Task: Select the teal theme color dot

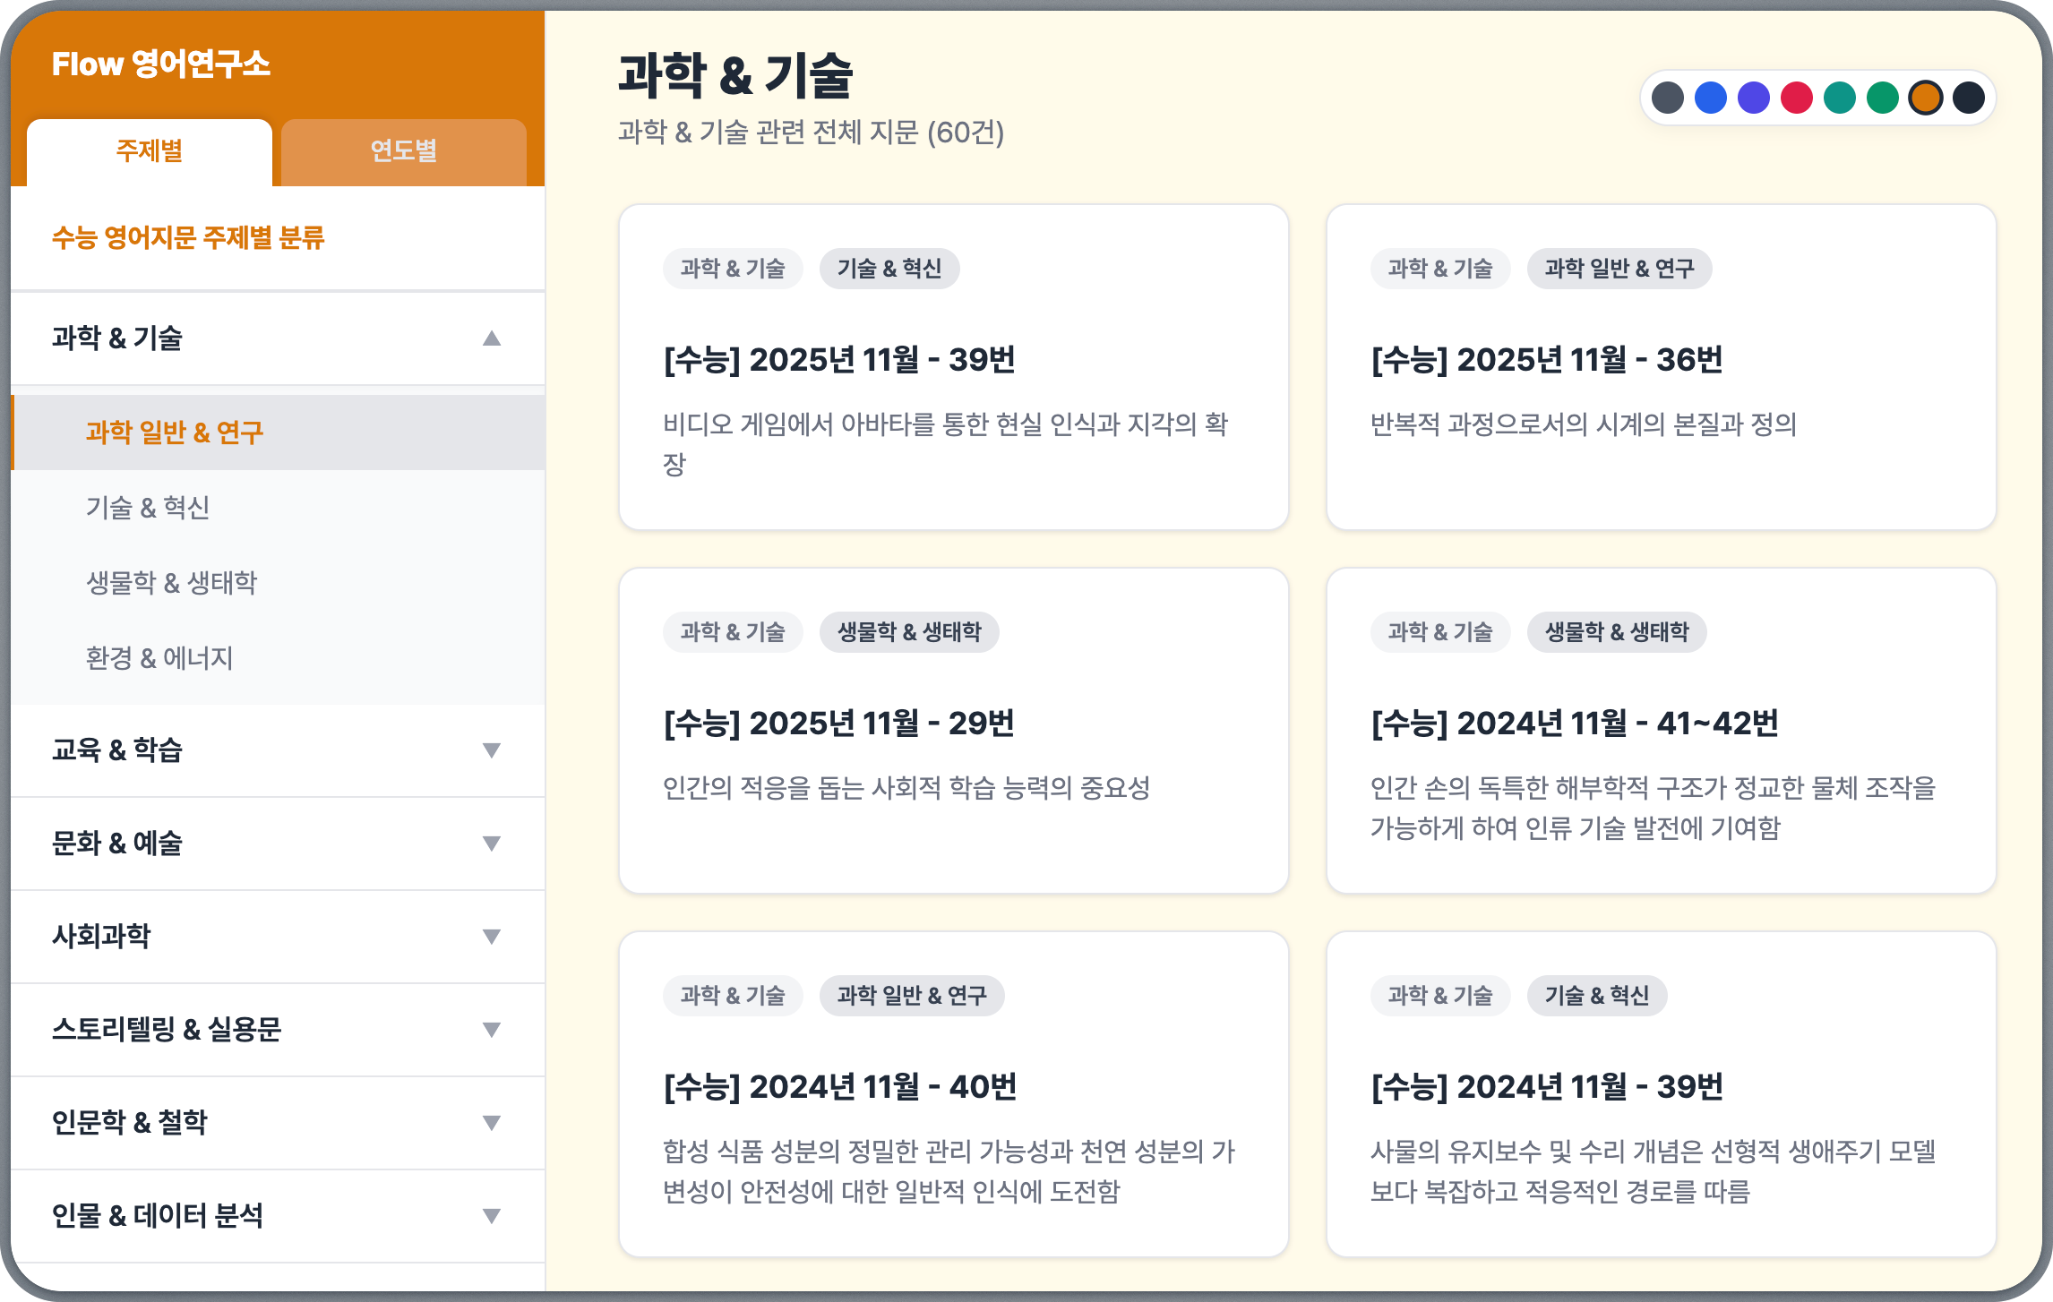Action: coord(1839,98)
